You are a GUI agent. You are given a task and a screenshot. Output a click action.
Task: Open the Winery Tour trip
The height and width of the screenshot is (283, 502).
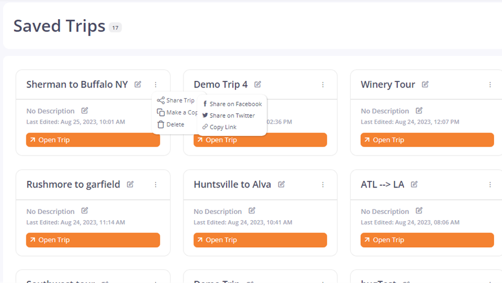click(x=427, y=140)
